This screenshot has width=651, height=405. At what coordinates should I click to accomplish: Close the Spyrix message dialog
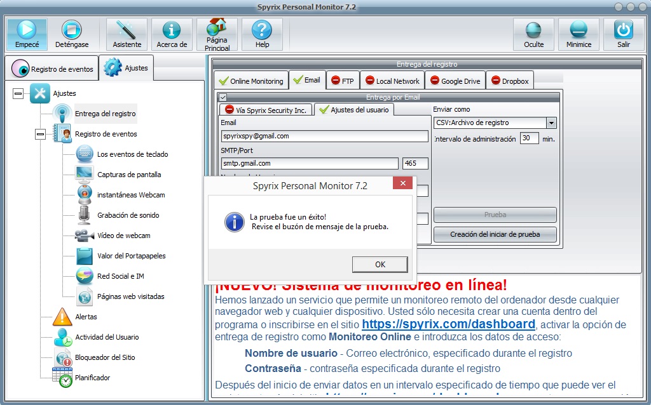point(402,183)
